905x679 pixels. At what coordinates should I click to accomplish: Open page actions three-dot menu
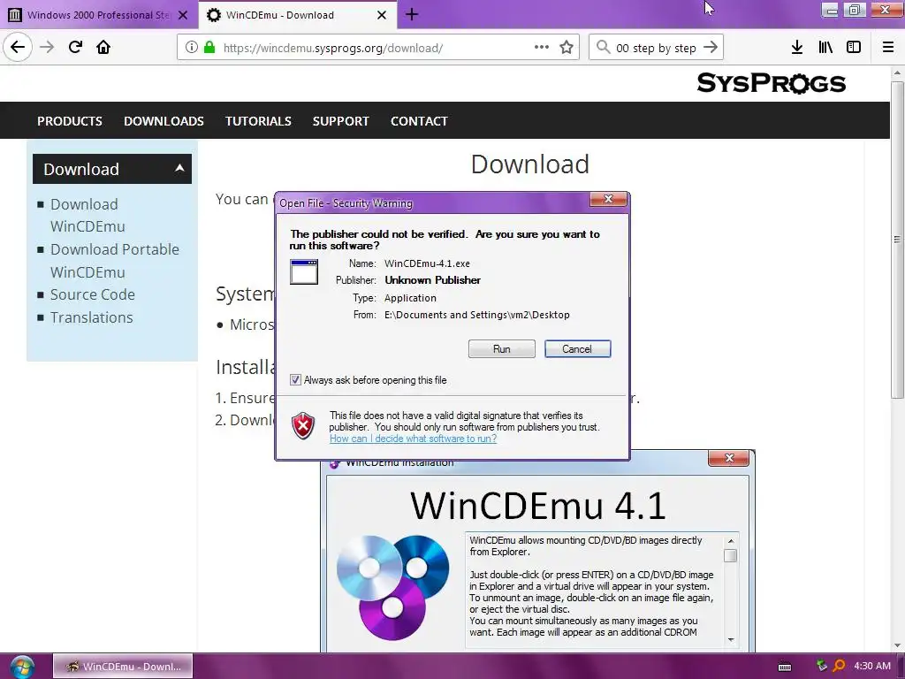[x=542, y=48]
